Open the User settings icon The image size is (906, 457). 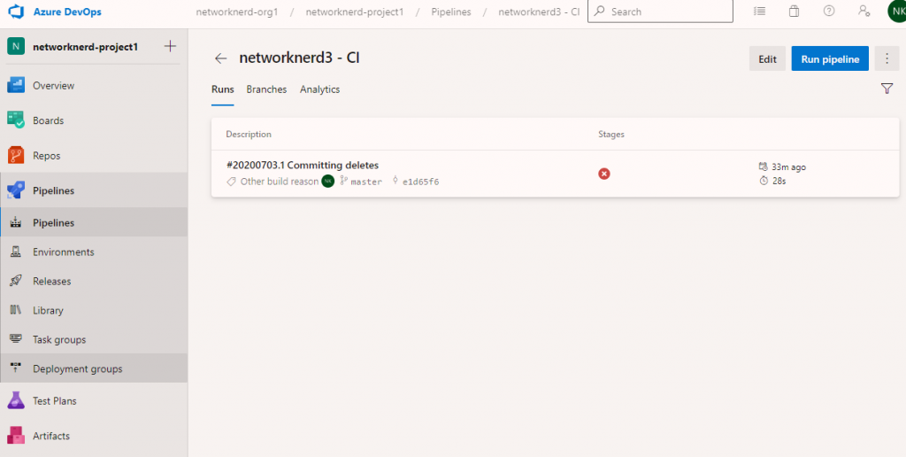864,11
